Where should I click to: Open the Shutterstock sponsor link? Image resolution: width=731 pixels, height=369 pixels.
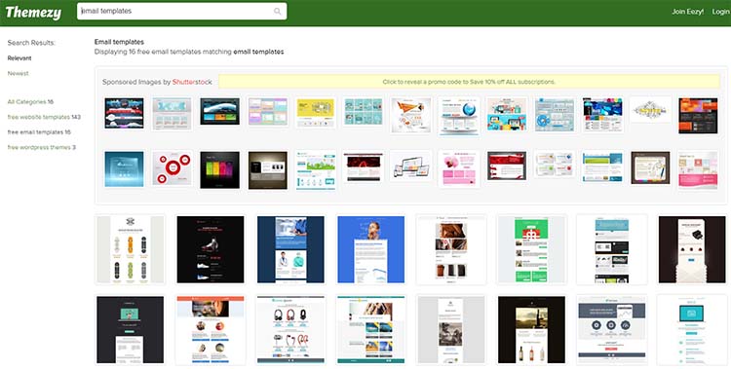(x=192, y=82)
